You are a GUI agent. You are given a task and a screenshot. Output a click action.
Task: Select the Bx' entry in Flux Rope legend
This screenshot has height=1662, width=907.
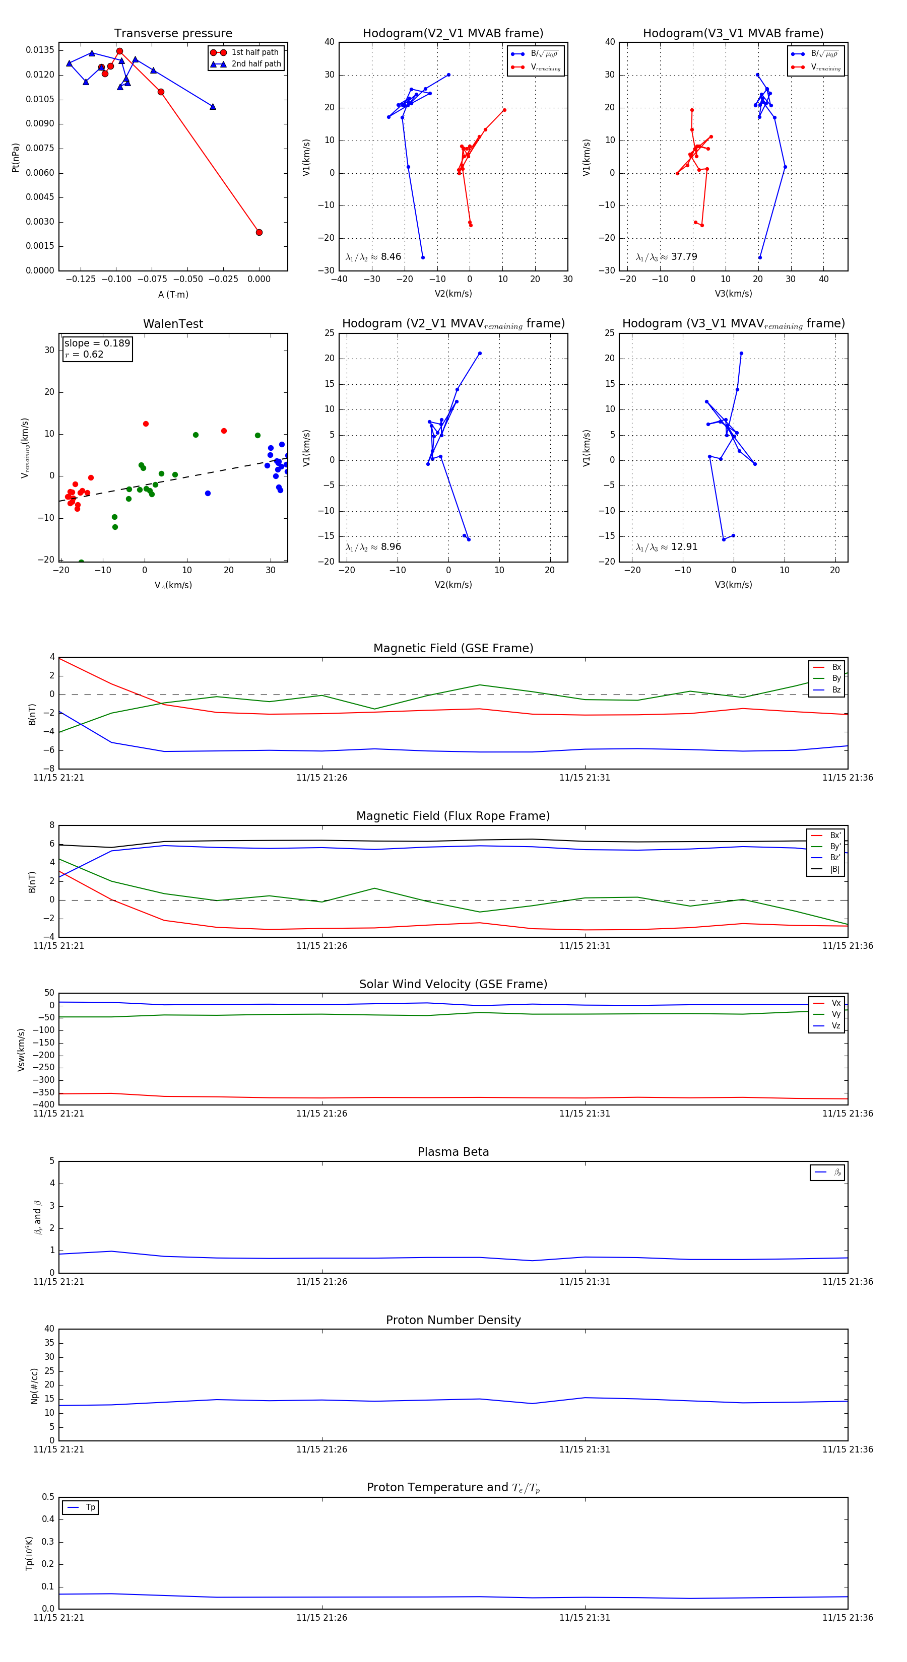826,835
